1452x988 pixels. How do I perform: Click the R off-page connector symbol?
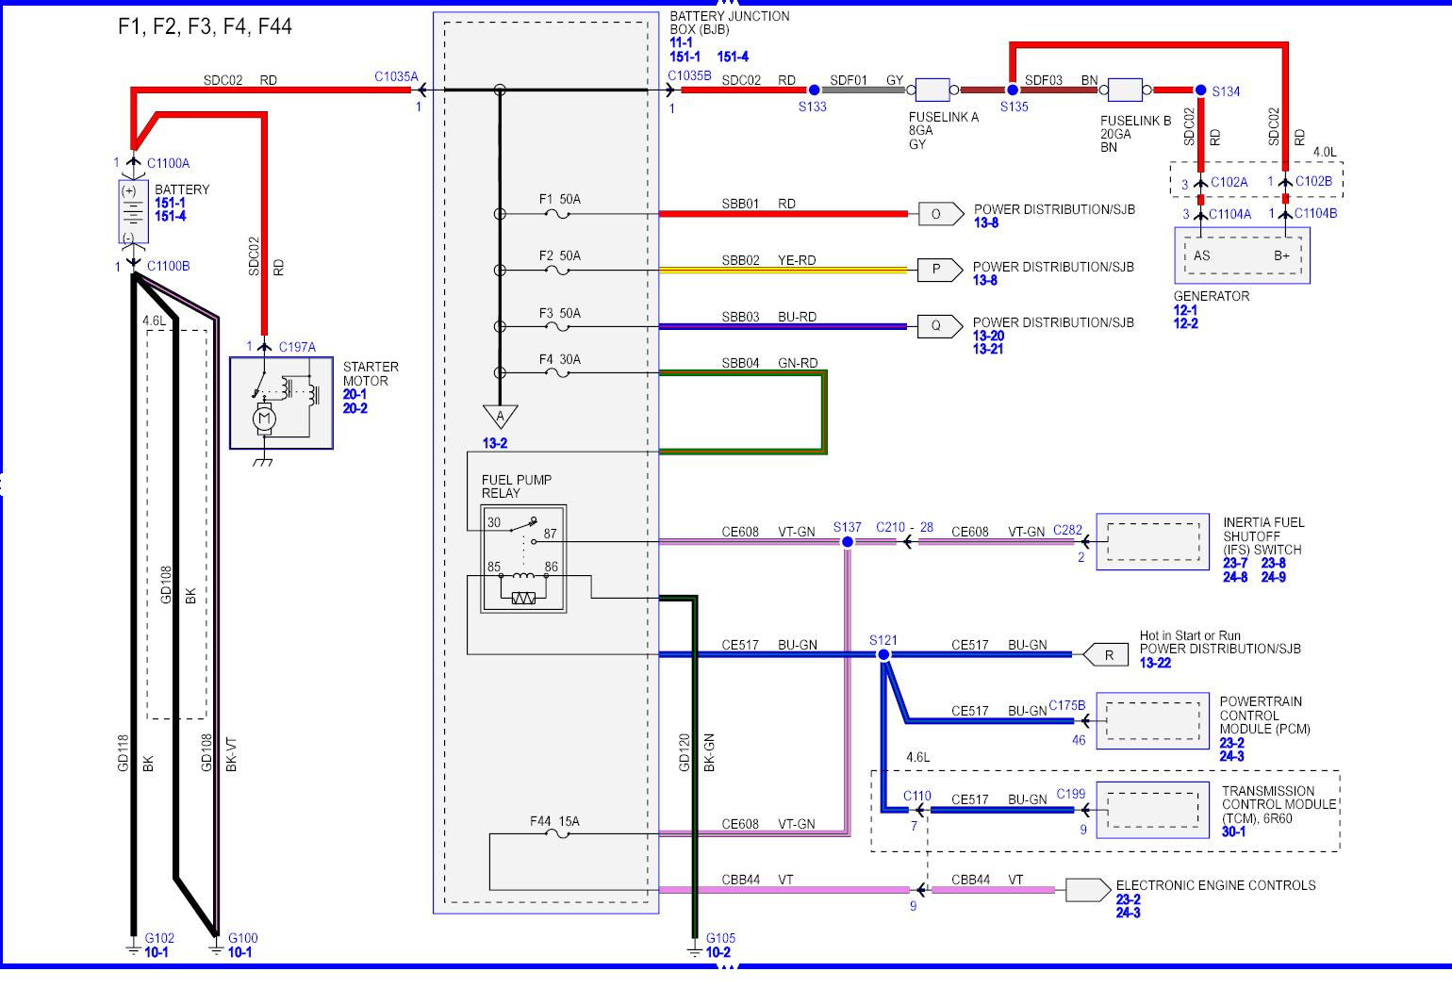pos(1105,654)
